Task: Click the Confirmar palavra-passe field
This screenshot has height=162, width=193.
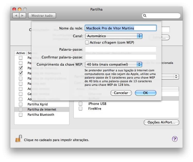Action: (121, 57)
